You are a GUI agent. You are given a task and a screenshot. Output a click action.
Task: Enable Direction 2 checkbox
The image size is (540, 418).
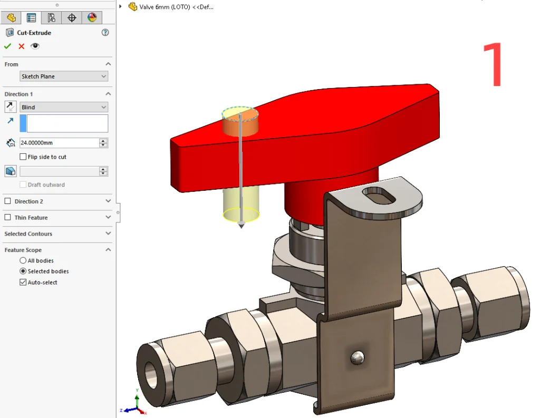[7, 201]
